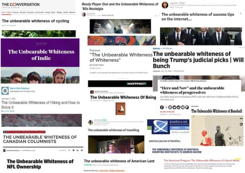Click the home icon beside ARTICLES tag

coord(5,132)
